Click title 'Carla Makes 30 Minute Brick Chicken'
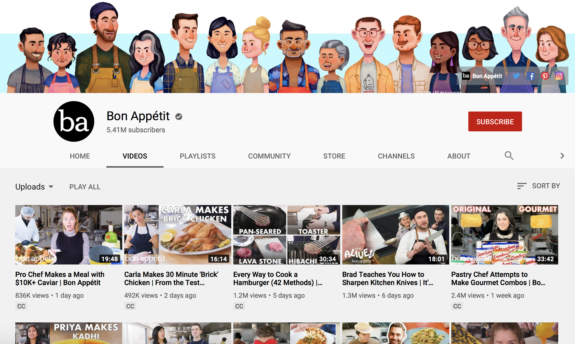This screenshot has width=575, height=344. [x=171, y=278]
